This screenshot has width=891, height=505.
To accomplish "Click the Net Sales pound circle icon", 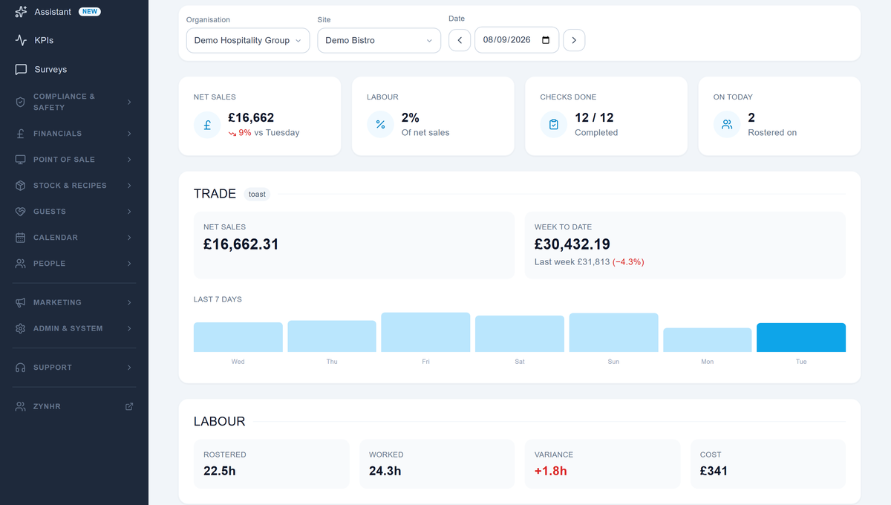I will pyautogui.click(x=207, y=125).
